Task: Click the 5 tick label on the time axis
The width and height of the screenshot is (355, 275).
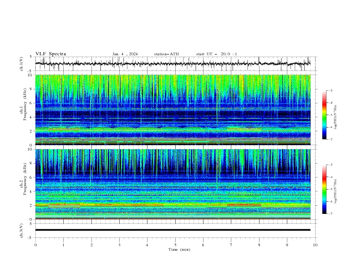Action: click(x=175, y=245)
